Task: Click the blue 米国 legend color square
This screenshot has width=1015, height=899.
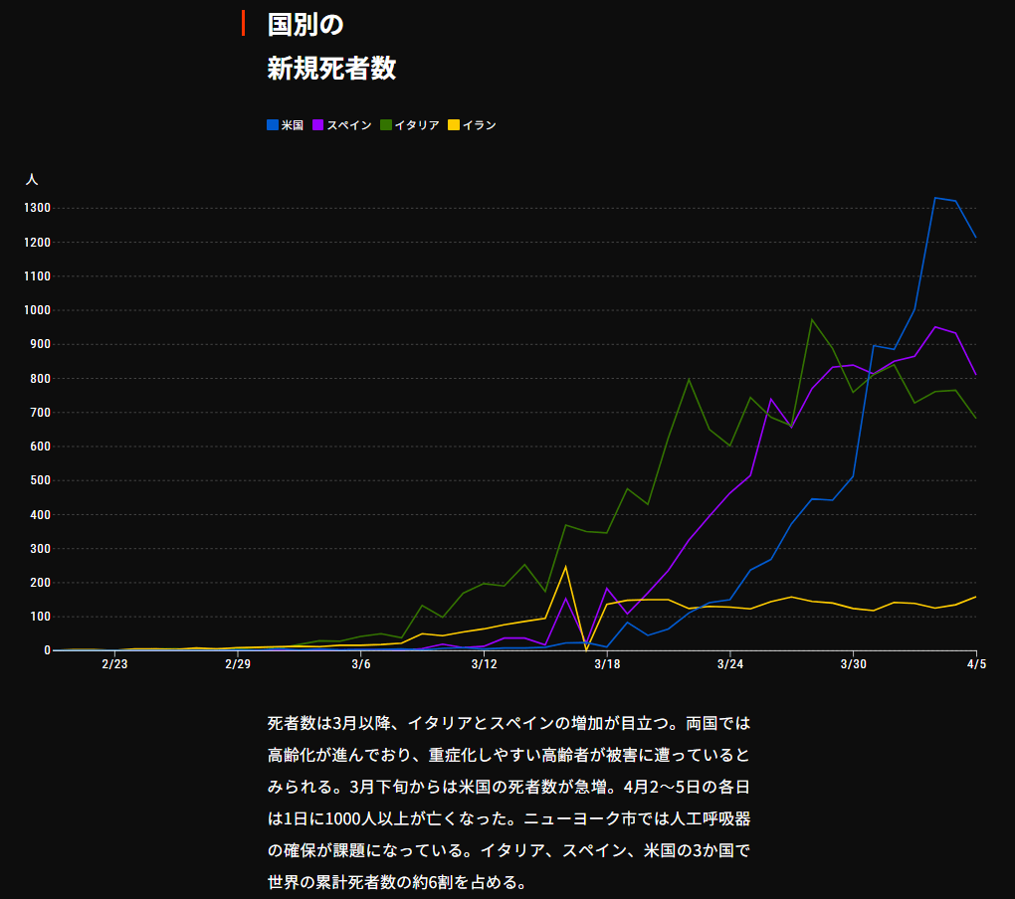Action: point(273,125)
